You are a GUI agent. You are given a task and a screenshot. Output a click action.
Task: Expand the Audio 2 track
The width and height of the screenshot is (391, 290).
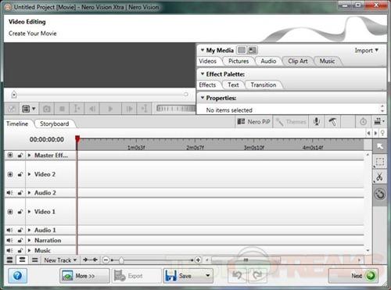pos(29,192)
